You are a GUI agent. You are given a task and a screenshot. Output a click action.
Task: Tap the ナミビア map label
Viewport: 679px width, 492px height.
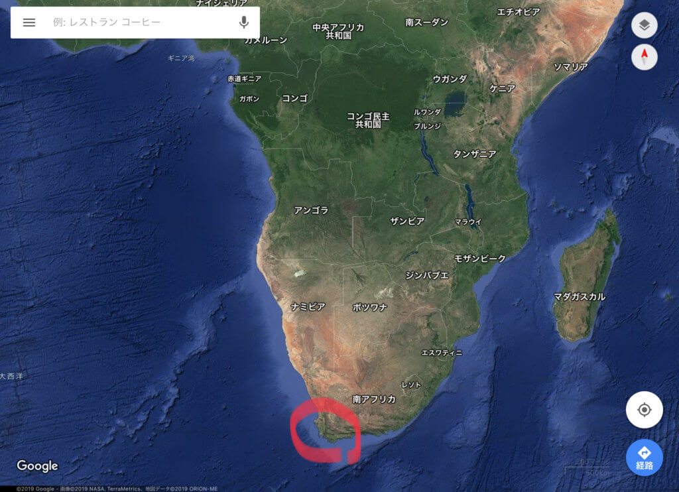coord(308,306)
